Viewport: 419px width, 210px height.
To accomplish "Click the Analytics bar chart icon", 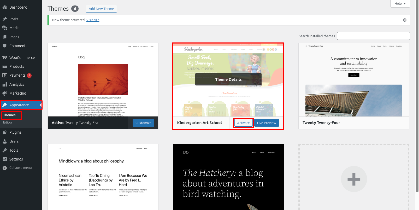I will [5, 84].
